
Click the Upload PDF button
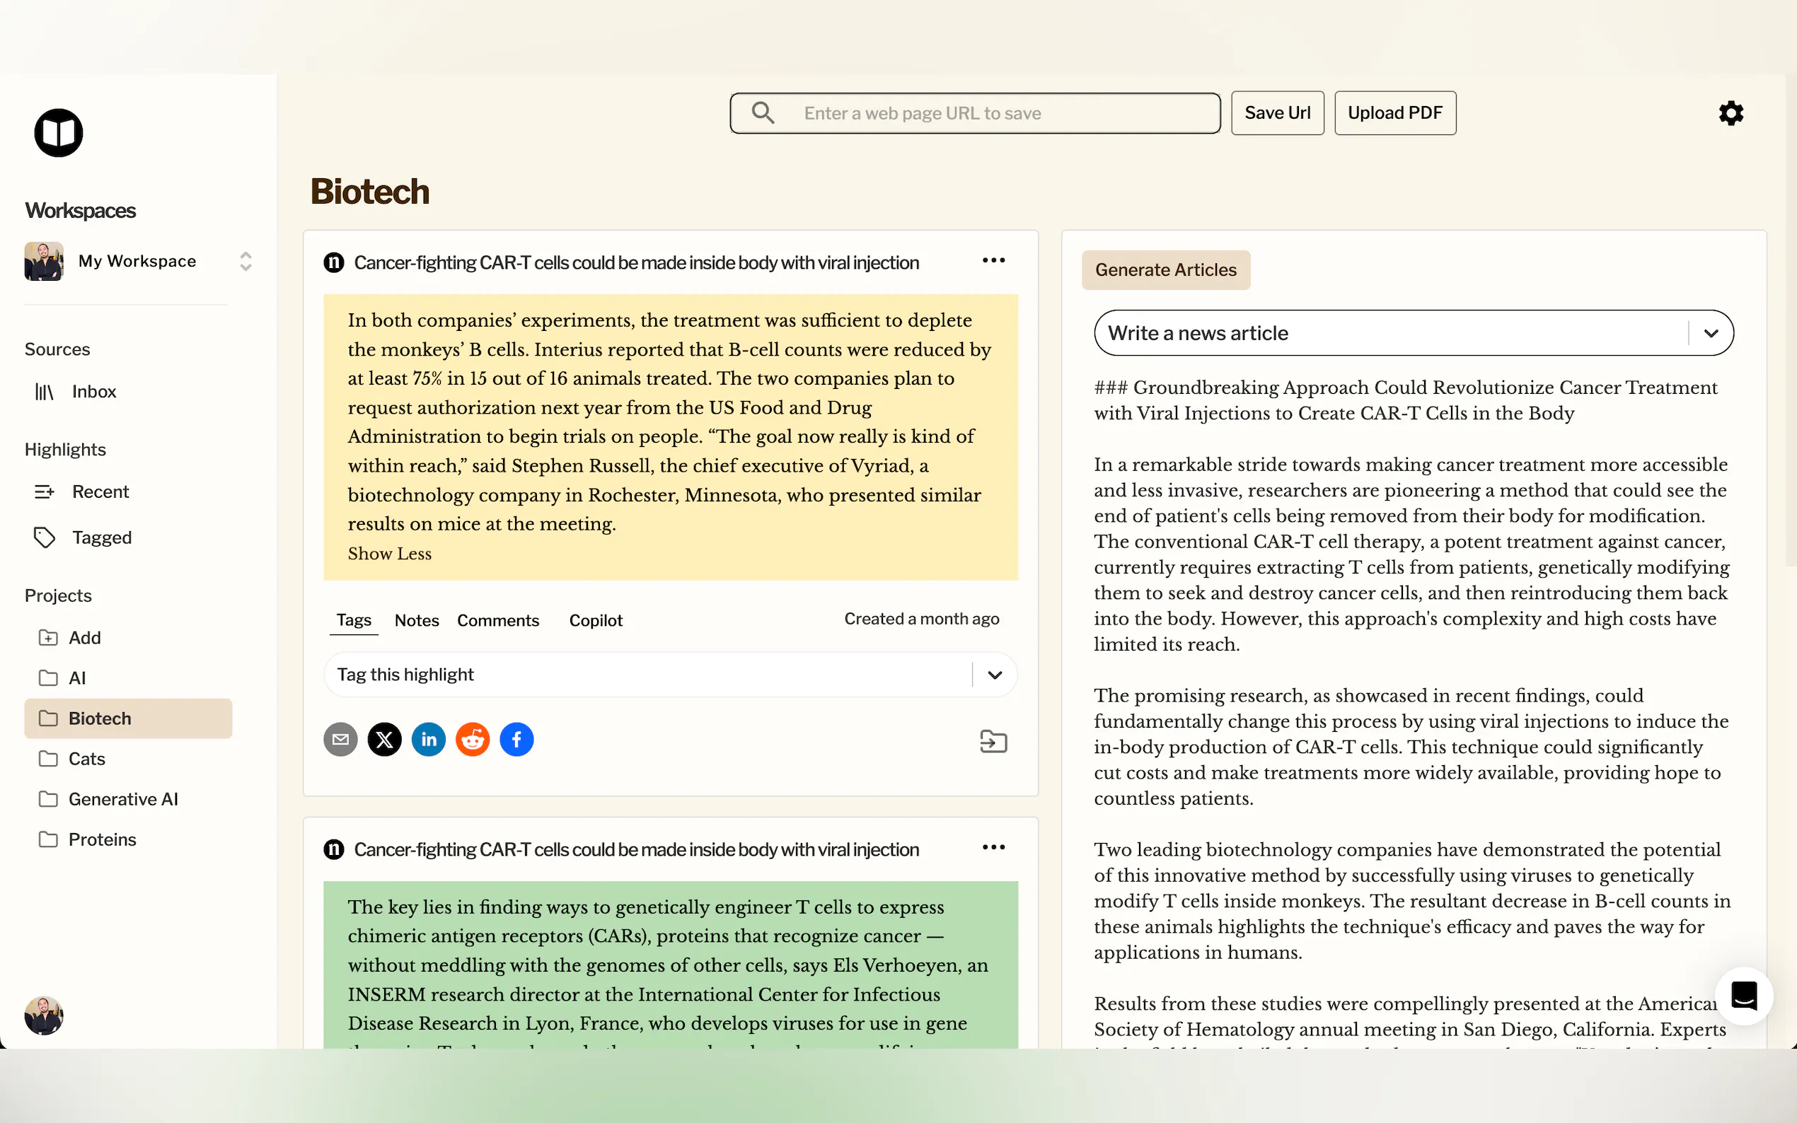point(1394,113)
